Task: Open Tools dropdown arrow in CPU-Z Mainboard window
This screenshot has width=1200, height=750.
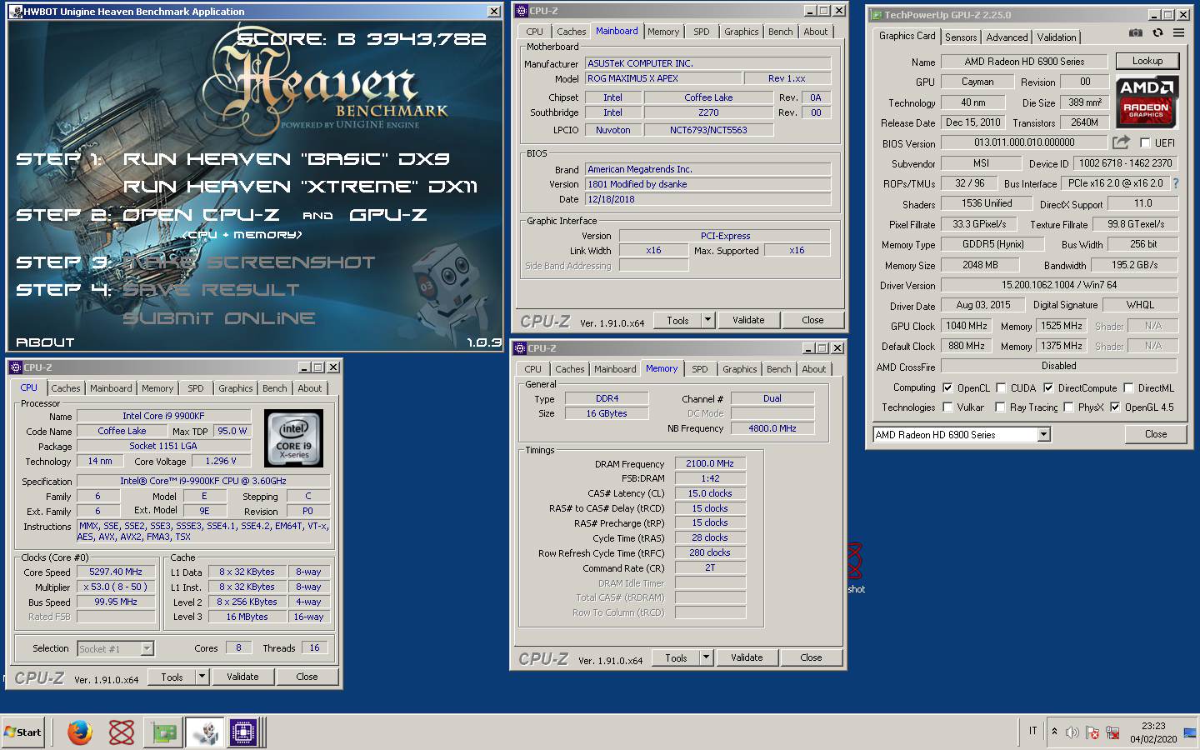Action: point(707,320)
